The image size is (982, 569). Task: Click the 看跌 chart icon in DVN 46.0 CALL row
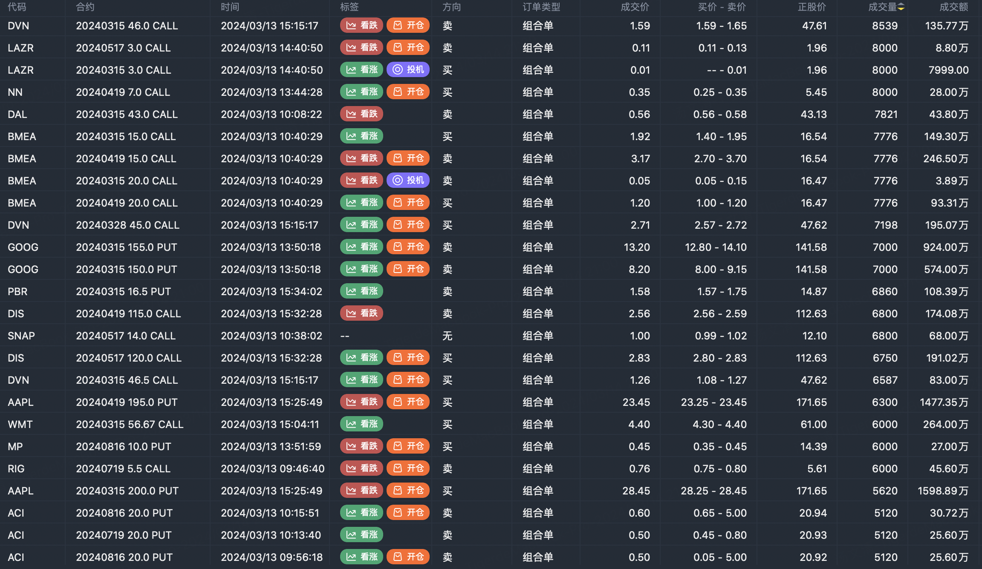[351, 26]
